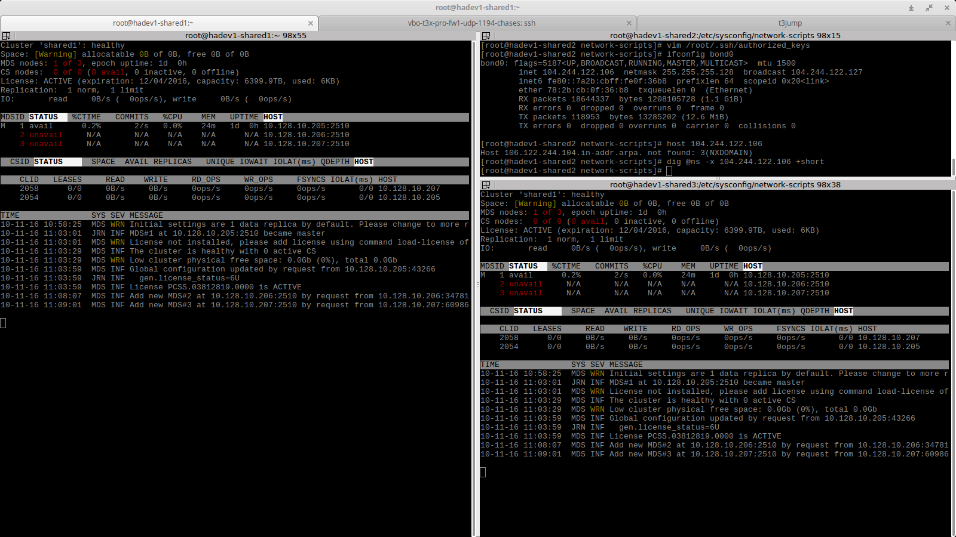956x537 pixels.
Task: Select the root@hadev1-shared1:~ tab
Action: point(153,23)
